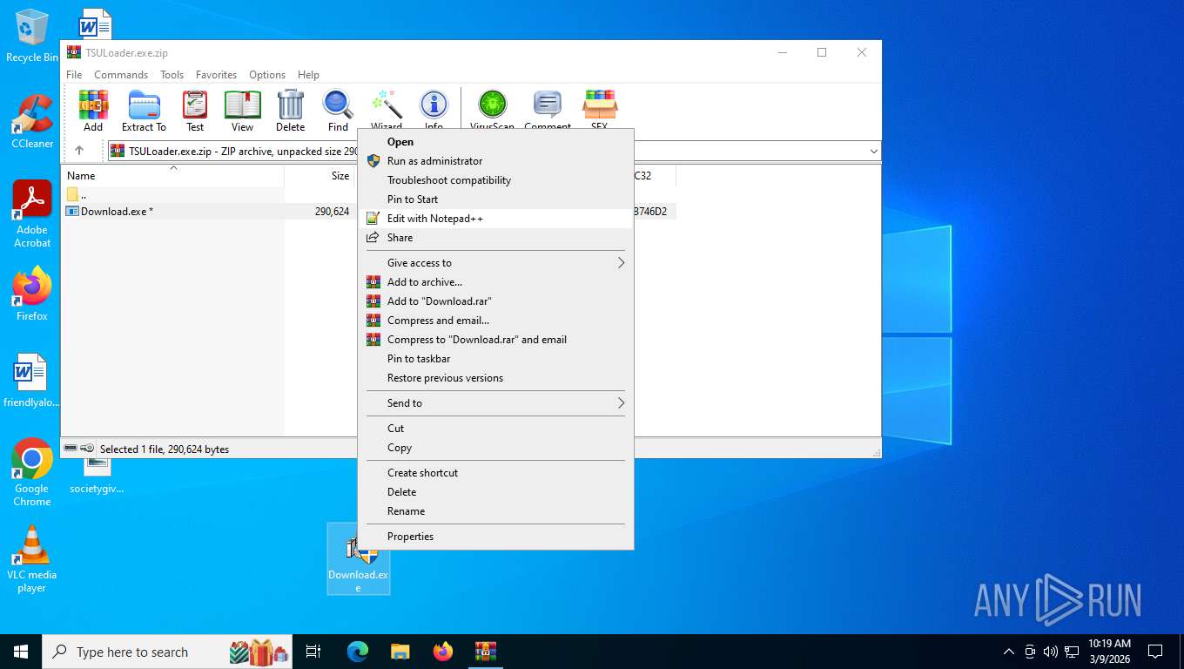This screenshot has width=1184, height=669.
Task: Select the VLC media player desktop shortcut
Action: pos(32,558)
